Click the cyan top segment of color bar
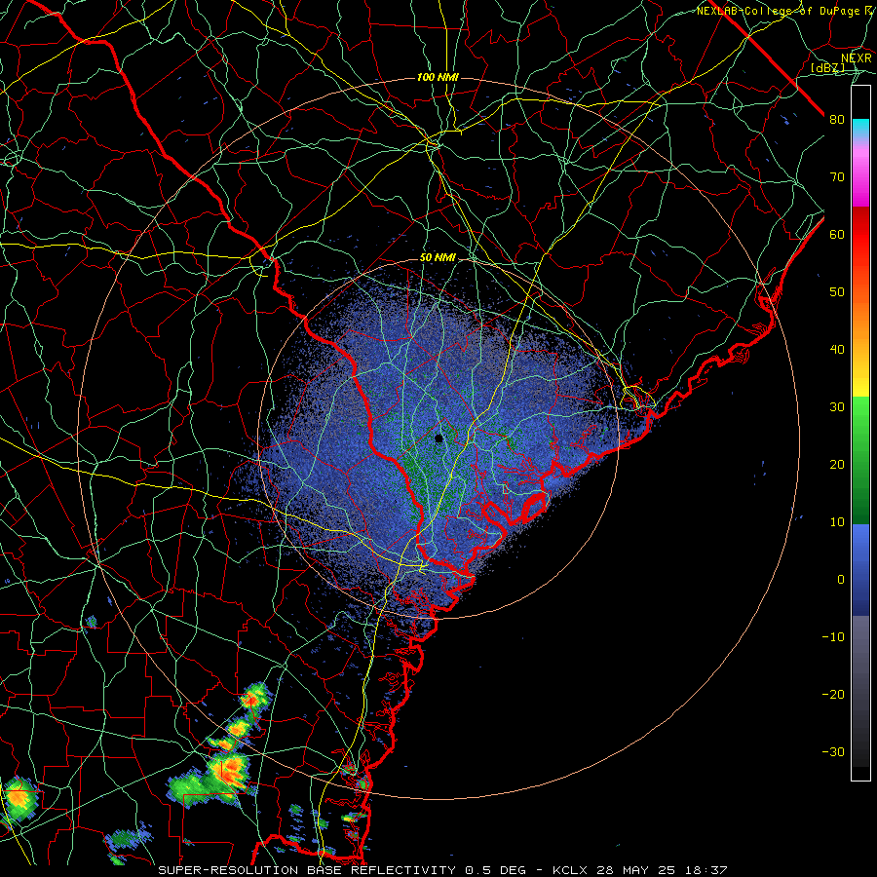Image resolution: width=877 pixels, height=877 pixels. tap(860, 128)
